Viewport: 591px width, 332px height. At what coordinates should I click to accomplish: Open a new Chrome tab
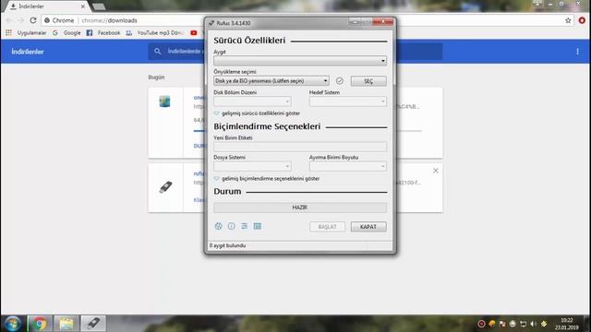coord(99,6)
